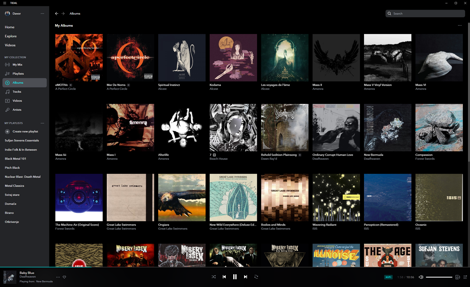This screenshot has width=470, height=287.
Task: Adjust the volume slider
Action: 439,277
